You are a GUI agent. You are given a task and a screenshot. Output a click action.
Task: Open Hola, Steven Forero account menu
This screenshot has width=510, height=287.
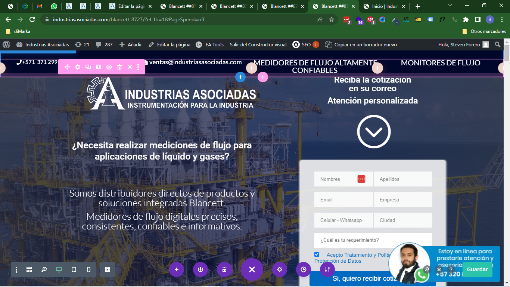(463, 44)
